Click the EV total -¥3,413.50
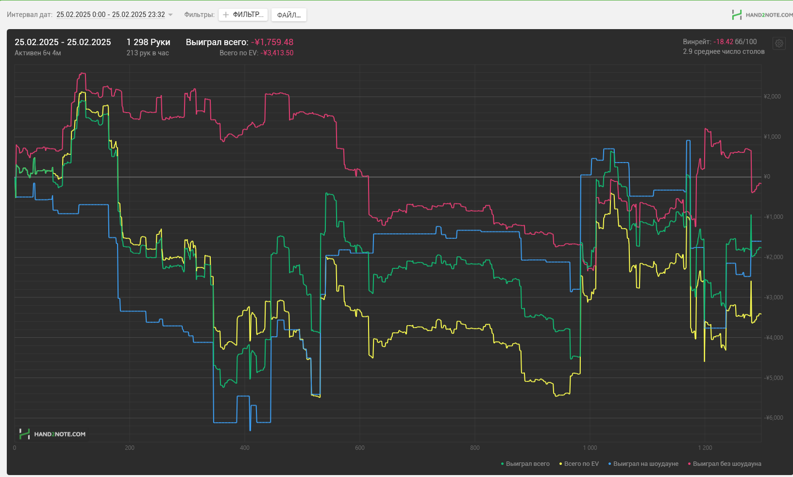Viewport: 793px width, 477px height. (277, 53)
